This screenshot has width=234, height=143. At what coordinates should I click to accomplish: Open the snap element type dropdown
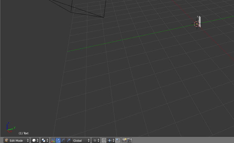[111, 140]
